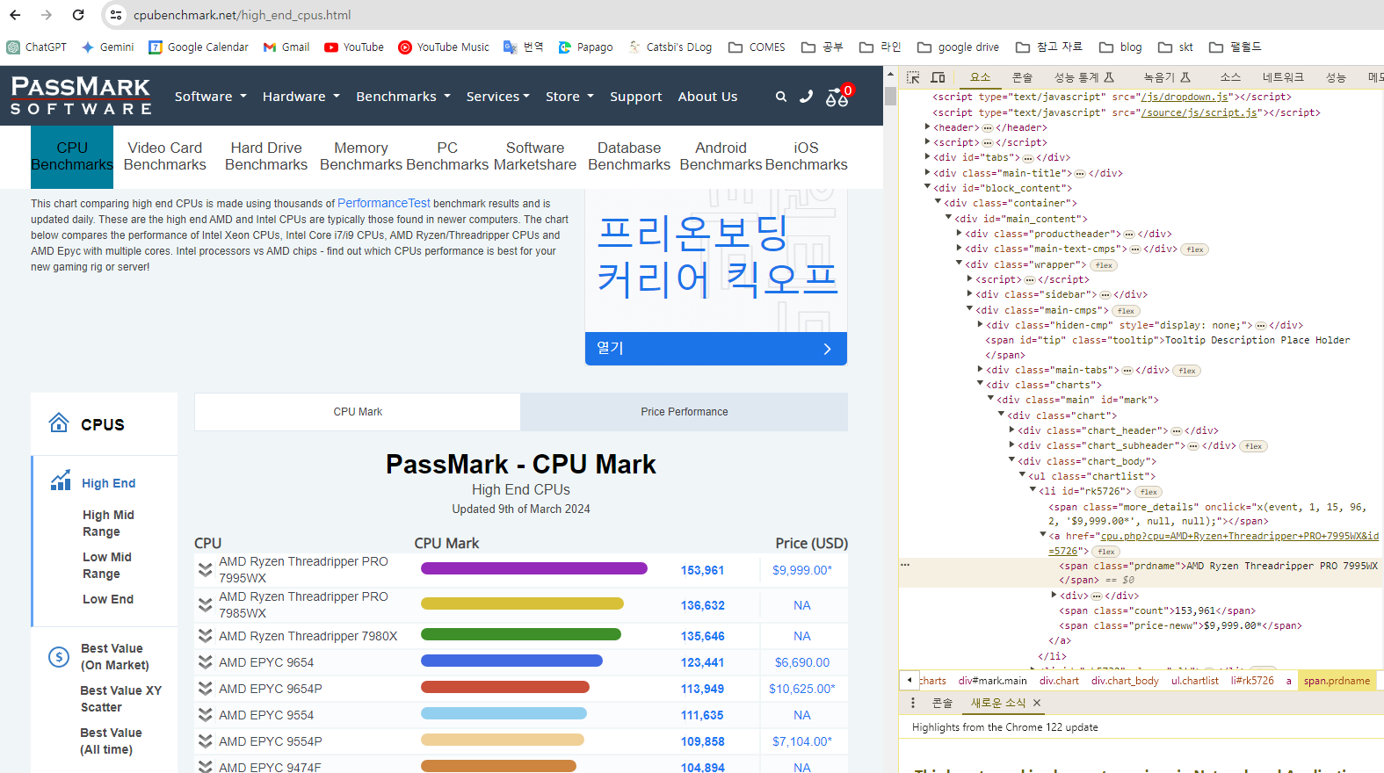Click the blue bar for AMD EPYC 9654
The image size is (1384, 773).
511,661
